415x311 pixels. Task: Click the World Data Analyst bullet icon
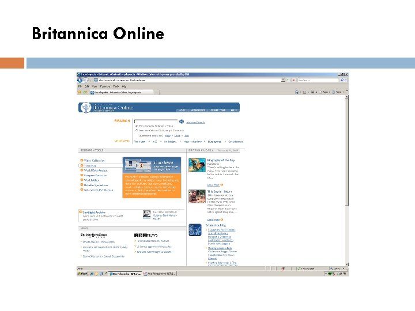point(82,170)
